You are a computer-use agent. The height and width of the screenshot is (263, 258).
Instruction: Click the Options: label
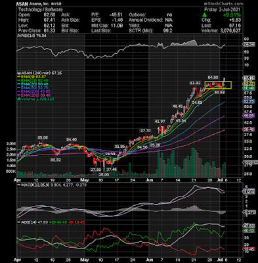point(137,14)
